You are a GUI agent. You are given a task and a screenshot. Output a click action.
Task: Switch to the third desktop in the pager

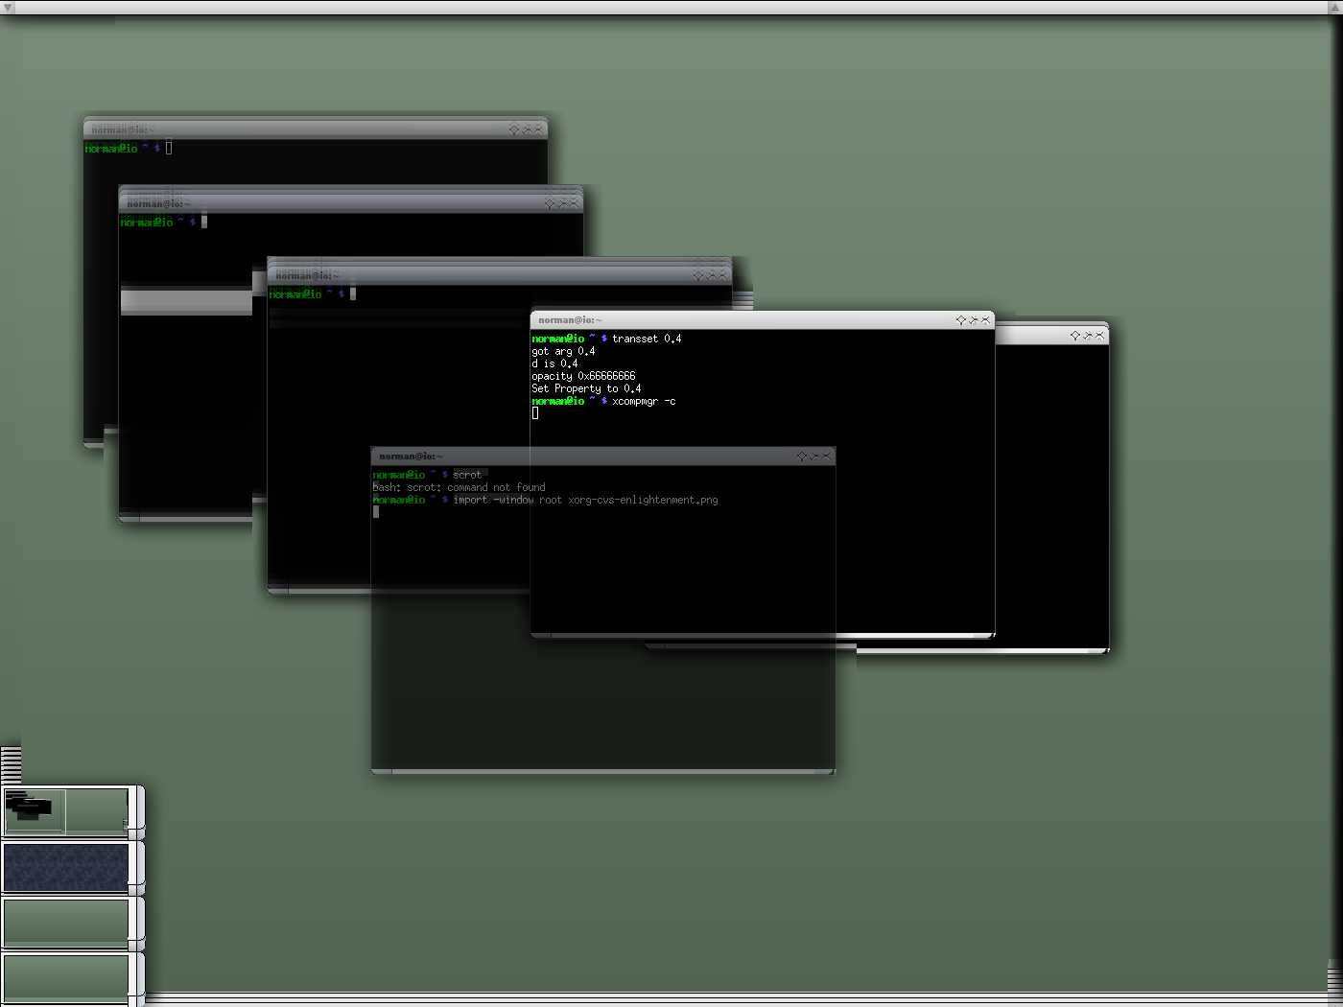pyautogui.click(x=65, y=922)
